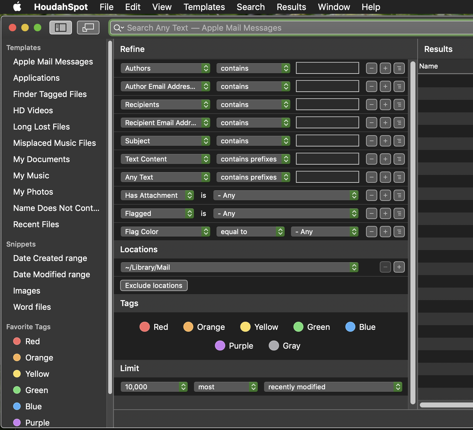Add a criterion after Authors row

tap(385, 68)
